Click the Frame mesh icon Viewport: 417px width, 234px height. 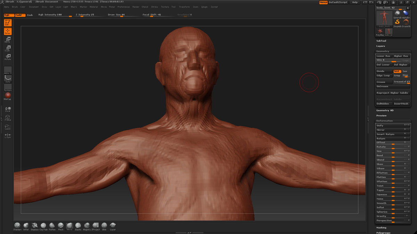(8, 118)
